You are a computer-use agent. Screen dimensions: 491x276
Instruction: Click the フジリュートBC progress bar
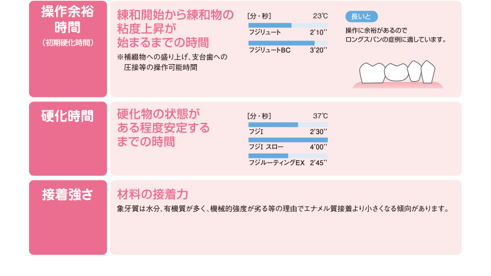pos(288,43)
